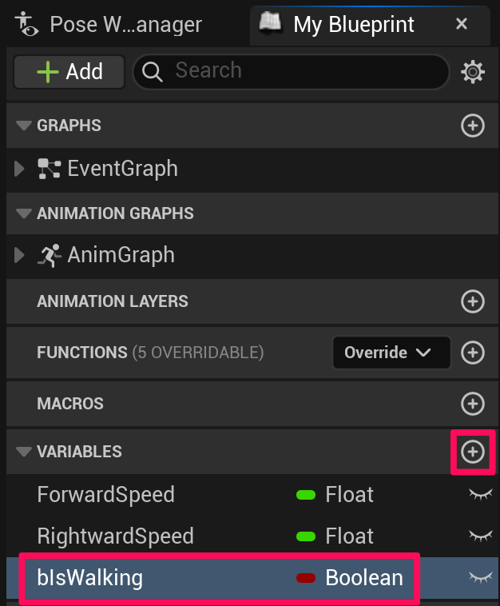The image size is (500, 606).
Task: Select the My Blueprint tab
Action: (353, 24)
